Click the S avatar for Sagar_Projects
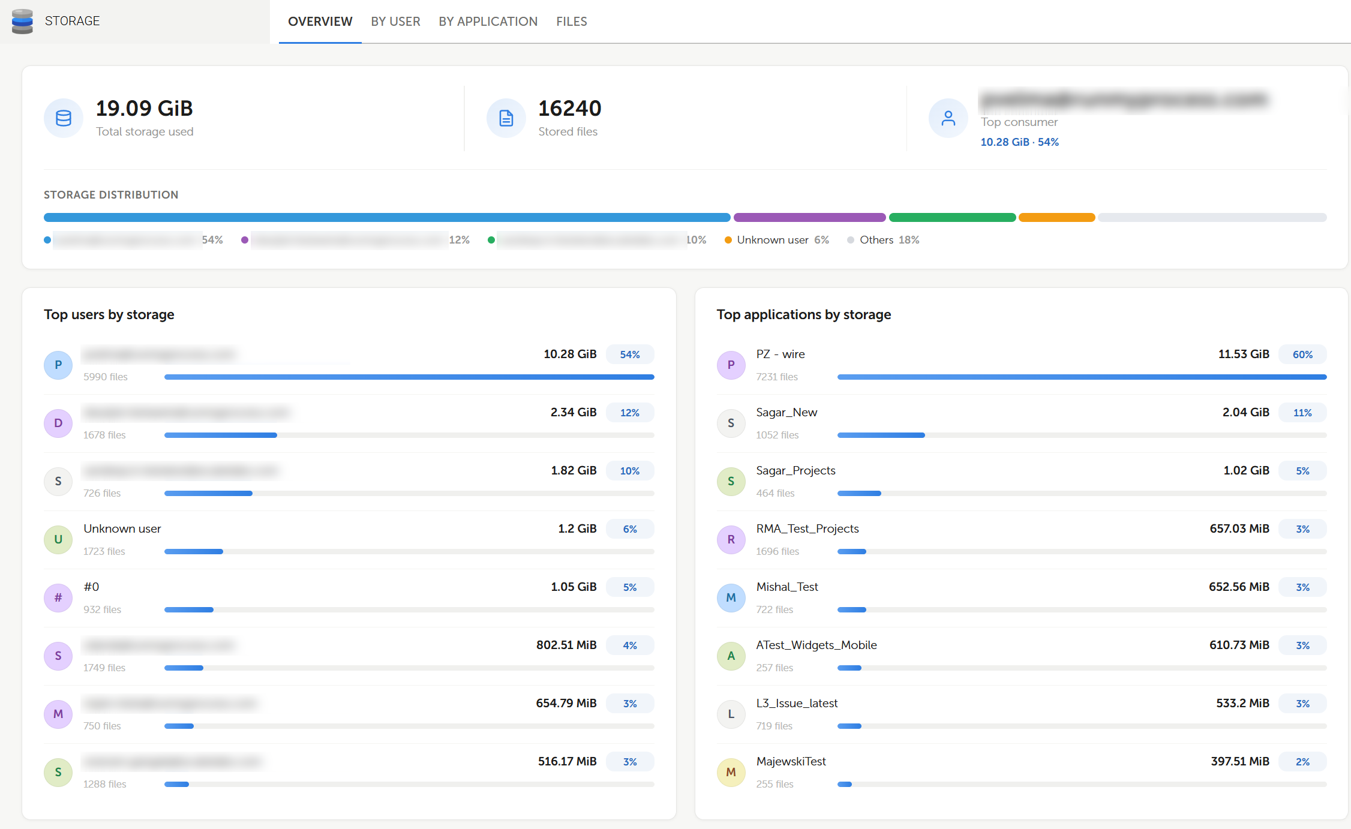 tap(731, 481)
